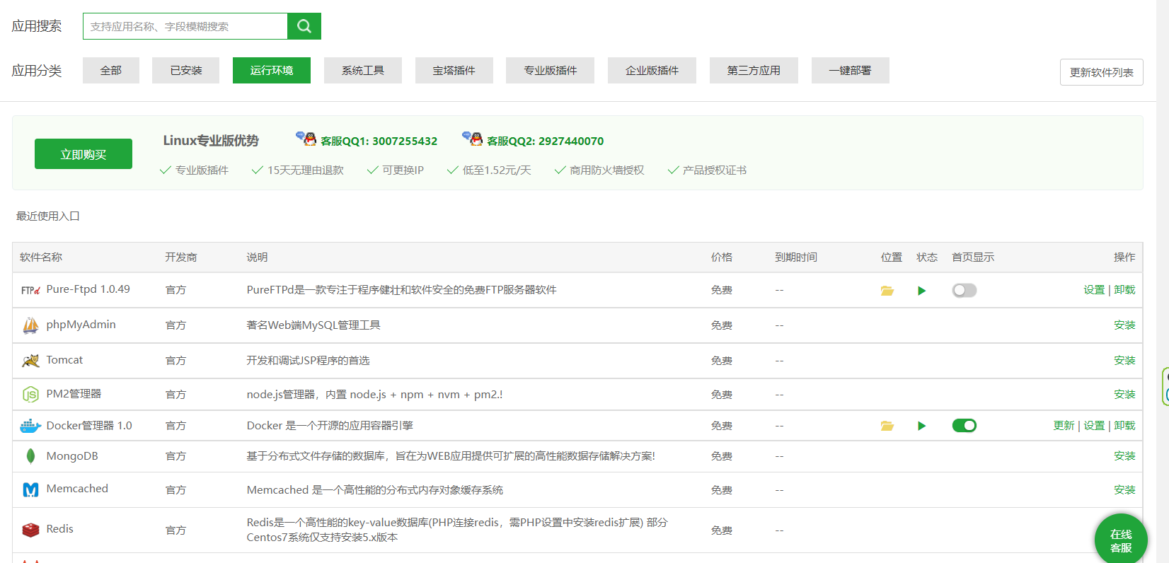
Task: Click the 低至1.52元/天 feature text
Action: tap(497, 170)
